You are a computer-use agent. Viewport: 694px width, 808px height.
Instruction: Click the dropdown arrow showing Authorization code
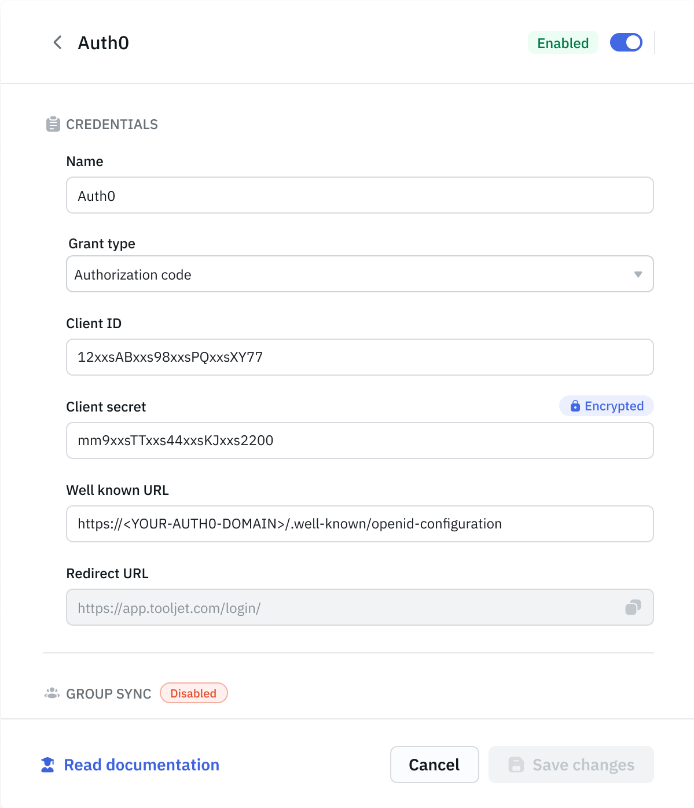coord(637,274)
